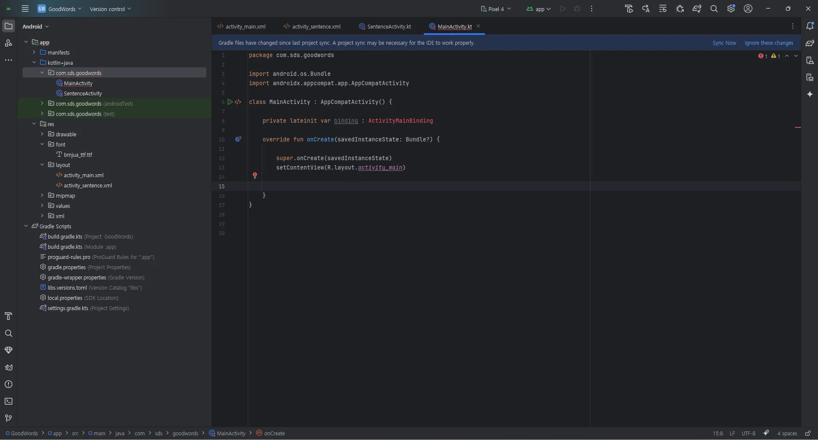818x440 pixels.
Task: Open the user account profile icon
Action: pyautogui.click(x=748, y=9)
